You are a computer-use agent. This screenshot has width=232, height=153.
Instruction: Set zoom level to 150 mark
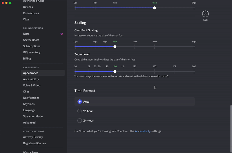point(155,71)
